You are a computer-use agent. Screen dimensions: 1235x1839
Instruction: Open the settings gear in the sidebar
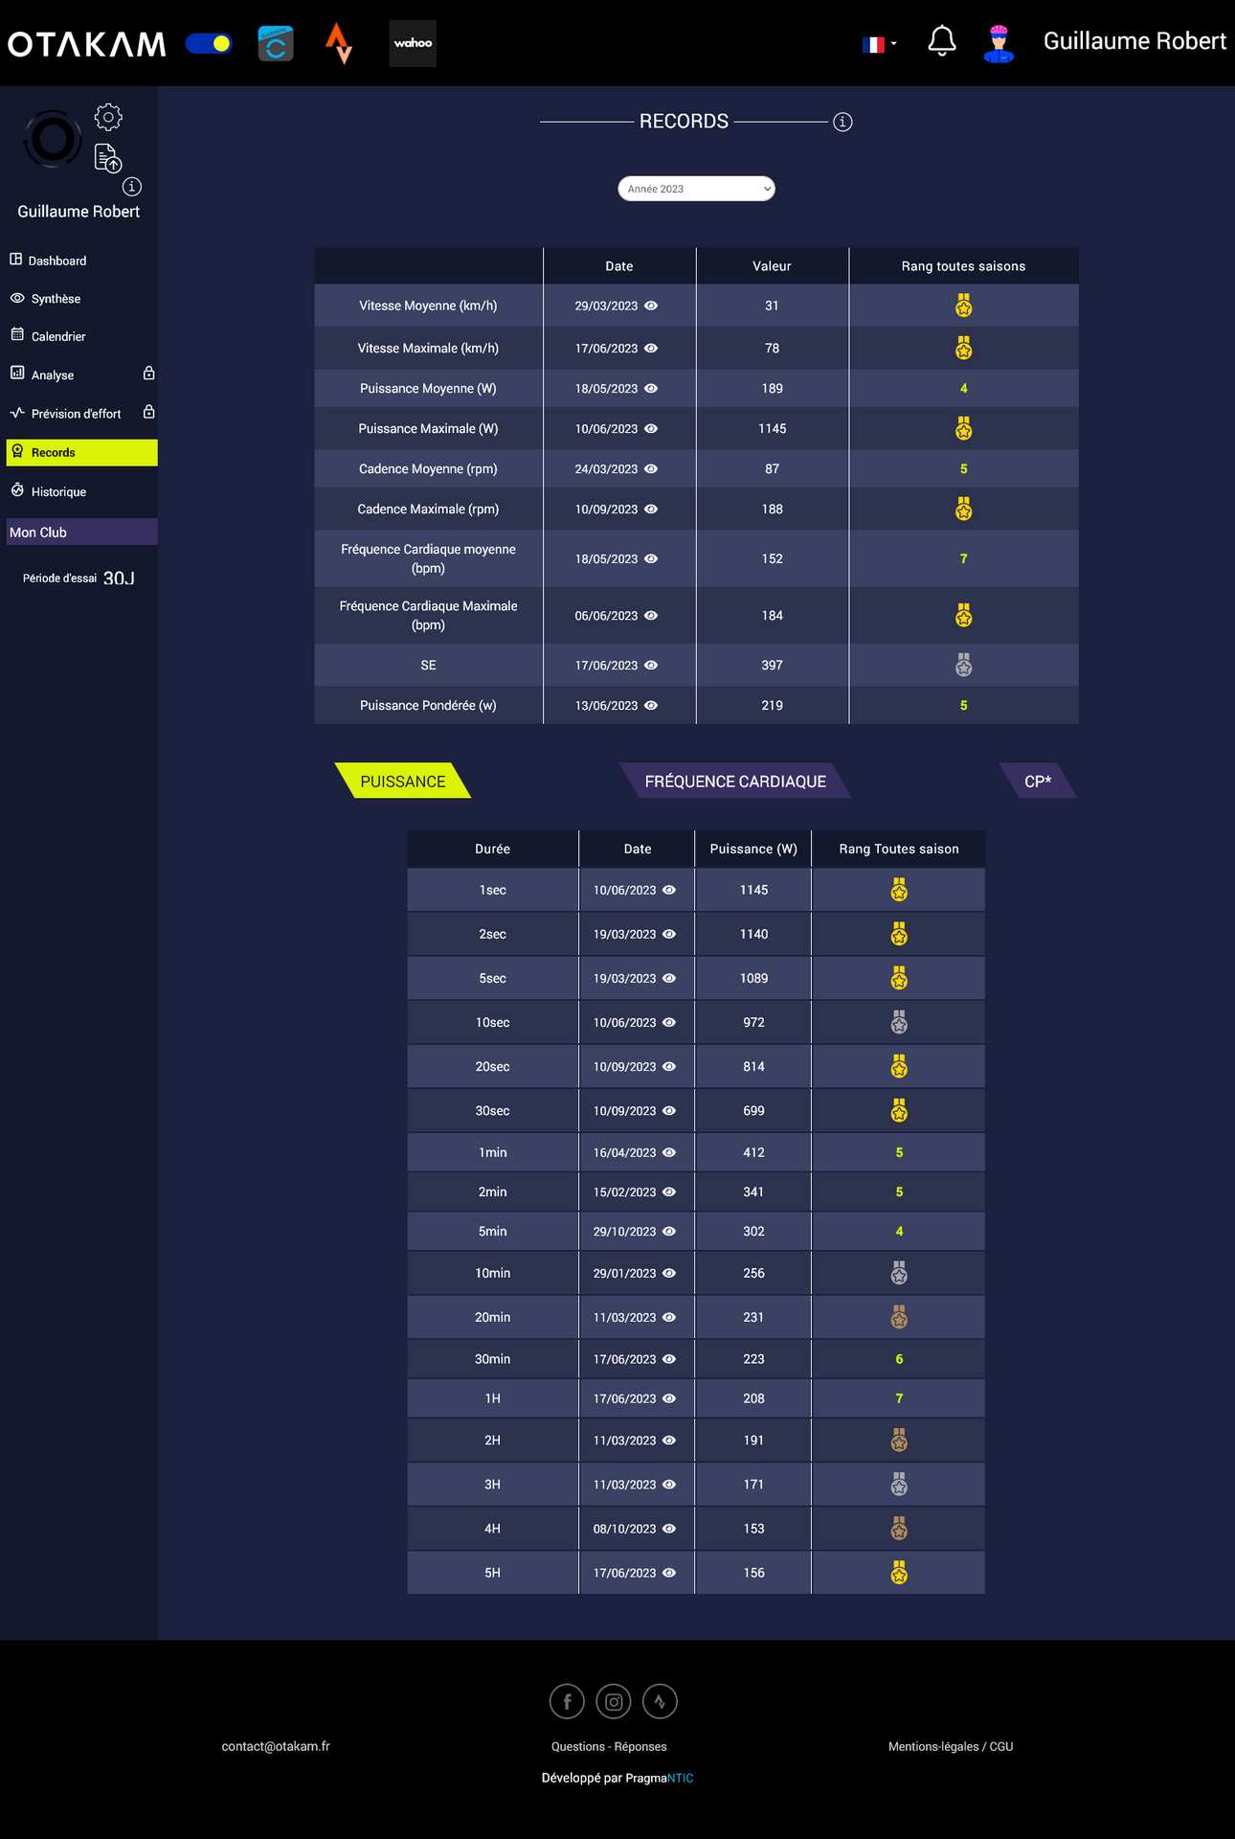pos(108,117)
